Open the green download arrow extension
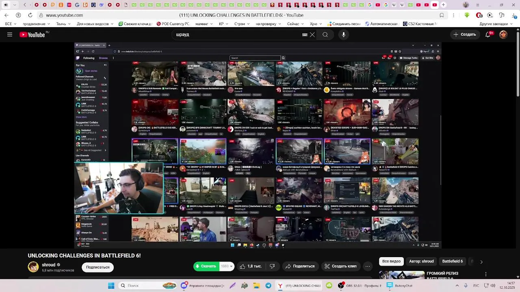 coord(467,15)
